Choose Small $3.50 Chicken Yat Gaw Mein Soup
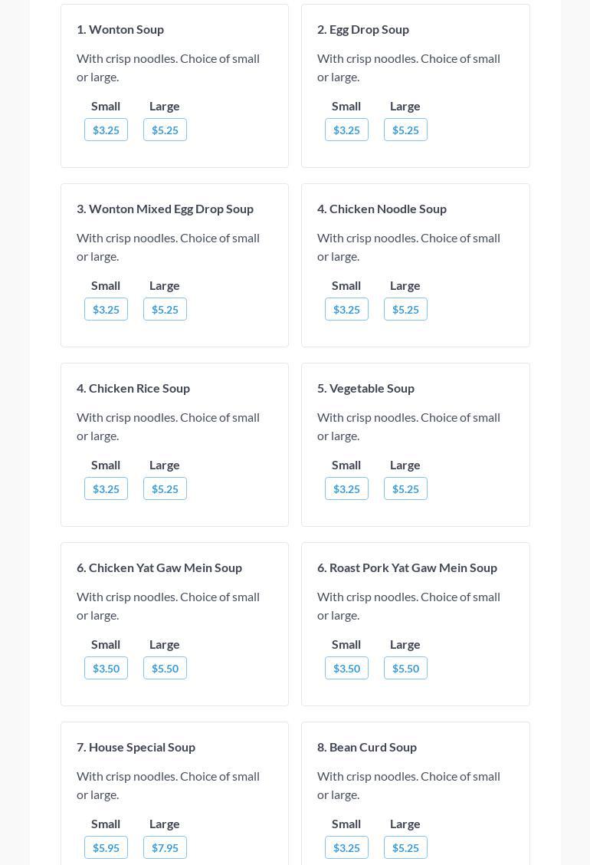This screenshot has width=590, height=865. click(x=106, y=668)
